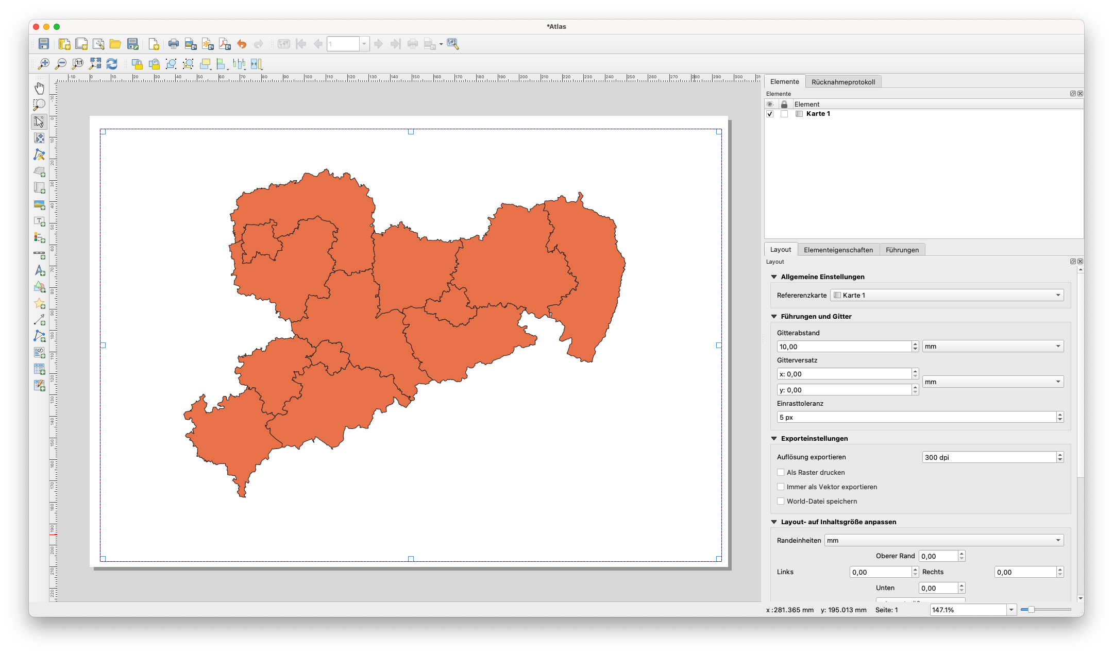Lock selected items
The height and width of the screenshot is (655, 1113).
click(x=137, y=64)
